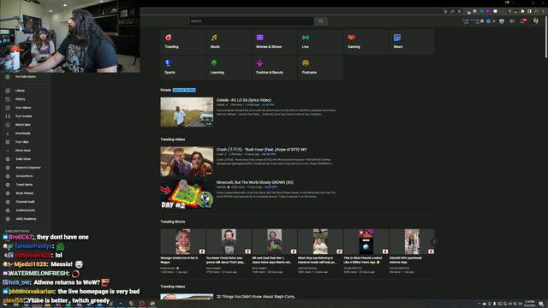Open vidIQ Channel Audit
The height and width of the screenshot is (308, 548).
coord(25,202)
